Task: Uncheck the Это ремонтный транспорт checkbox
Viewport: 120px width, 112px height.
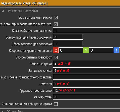Action: (x=56, y=57)
